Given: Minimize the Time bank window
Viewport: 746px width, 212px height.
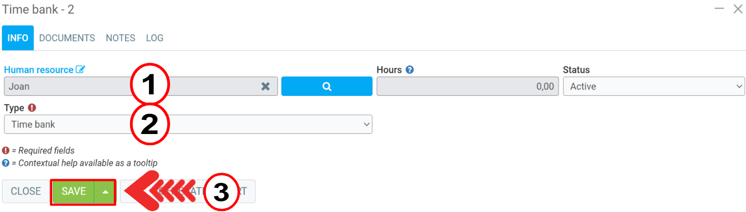Looking at the screenshot, I should tap(719, 9).
